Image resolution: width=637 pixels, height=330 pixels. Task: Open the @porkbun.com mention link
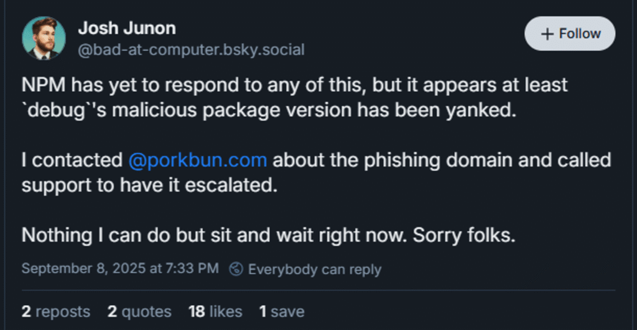[x=198, y=160]
